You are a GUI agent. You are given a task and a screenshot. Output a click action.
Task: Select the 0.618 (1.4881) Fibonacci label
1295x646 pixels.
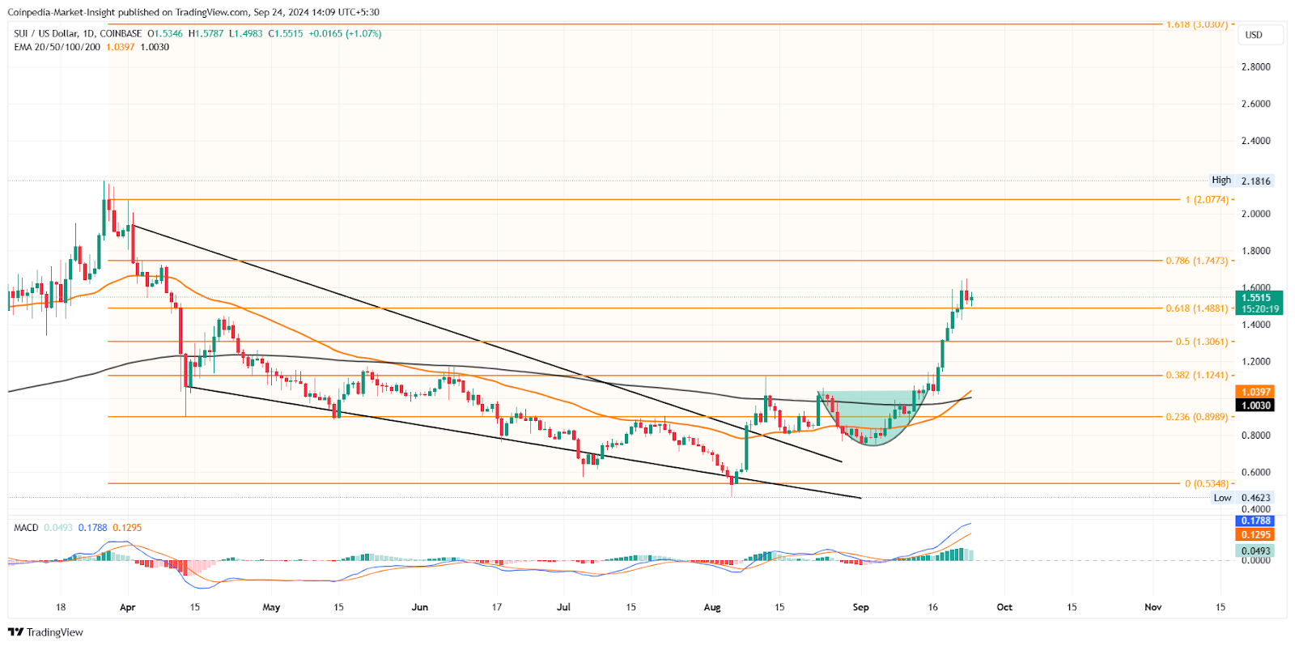tap(1197, 308)
